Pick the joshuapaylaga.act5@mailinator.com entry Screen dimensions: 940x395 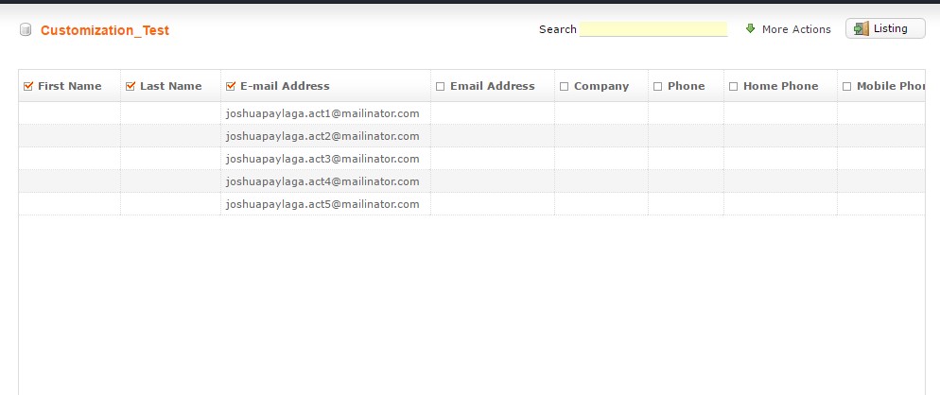[322, 204]
